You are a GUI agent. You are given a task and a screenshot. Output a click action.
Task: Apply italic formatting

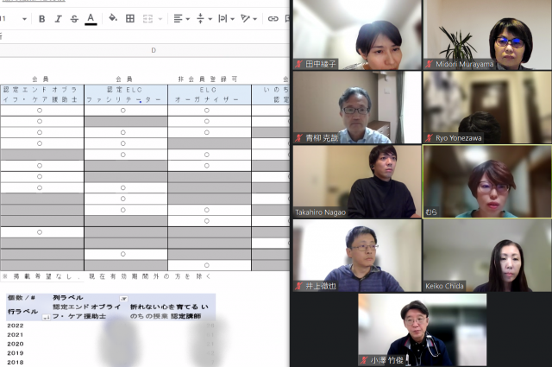click(58, 18)
